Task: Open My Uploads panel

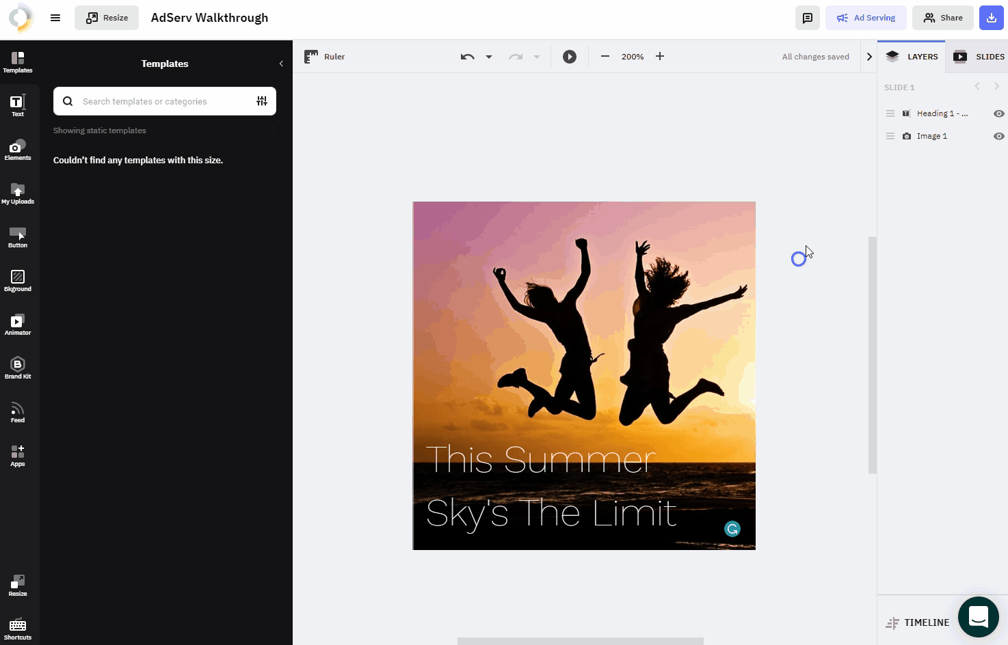Action: pyautogui.click(x=18, y=193)
